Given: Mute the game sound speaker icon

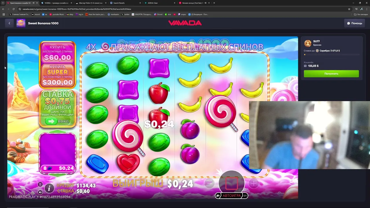Looking at the screenshot, I should 40,192.
